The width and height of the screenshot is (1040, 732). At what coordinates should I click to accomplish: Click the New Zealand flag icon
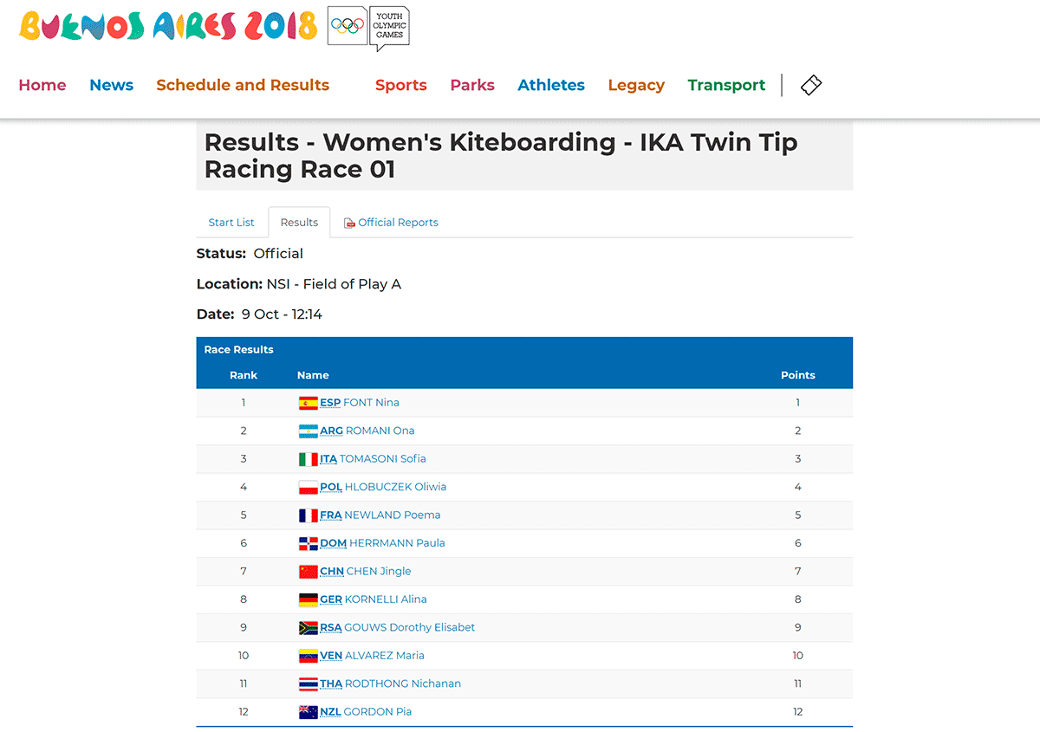click(308, 712)
